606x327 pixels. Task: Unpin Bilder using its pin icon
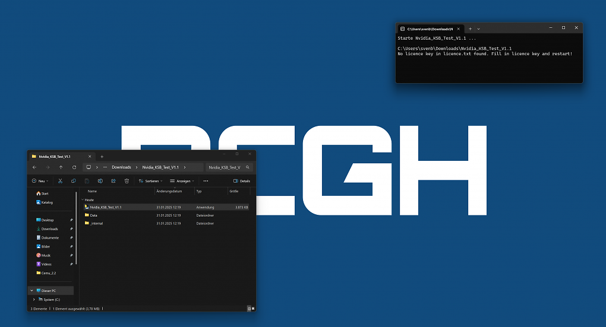tap(71, 246)
